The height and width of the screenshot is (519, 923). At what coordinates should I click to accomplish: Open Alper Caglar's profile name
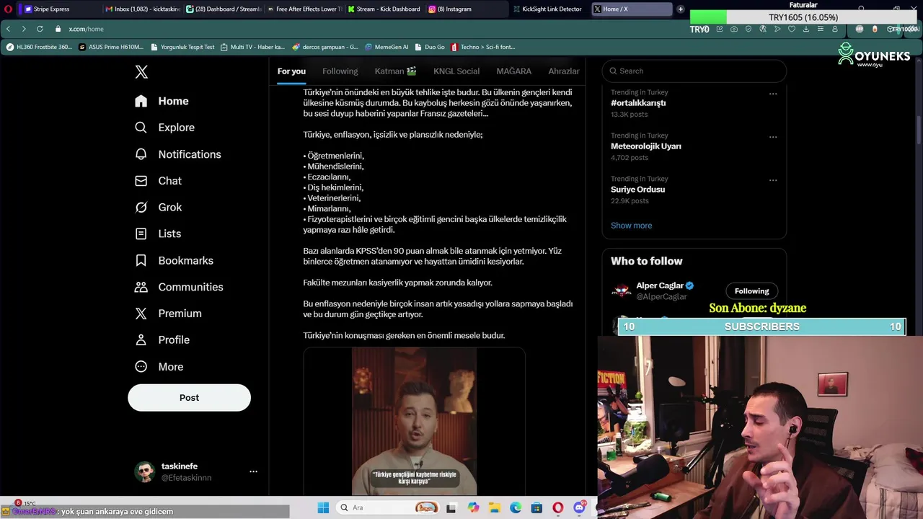[x=659, y=285]
